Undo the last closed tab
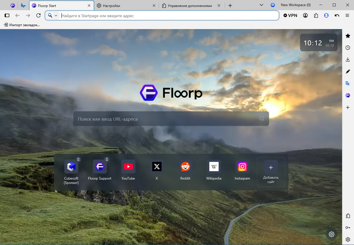This screenshot has height=245, width=354. point(337,15)
